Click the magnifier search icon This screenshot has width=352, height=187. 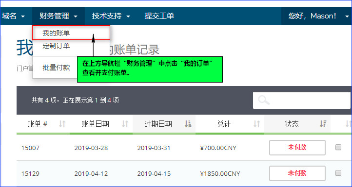point(264,100)
